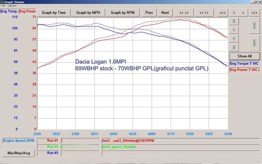The image size is (262, 164).
Task: Click the Min/Max/Avg button
Action: point(19,153)
